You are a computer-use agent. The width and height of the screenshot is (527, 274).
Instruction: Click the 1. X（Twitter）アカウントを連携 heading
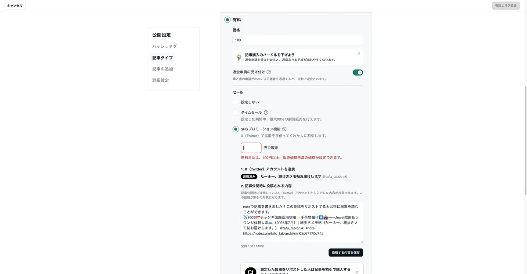(x=268, y=169)
